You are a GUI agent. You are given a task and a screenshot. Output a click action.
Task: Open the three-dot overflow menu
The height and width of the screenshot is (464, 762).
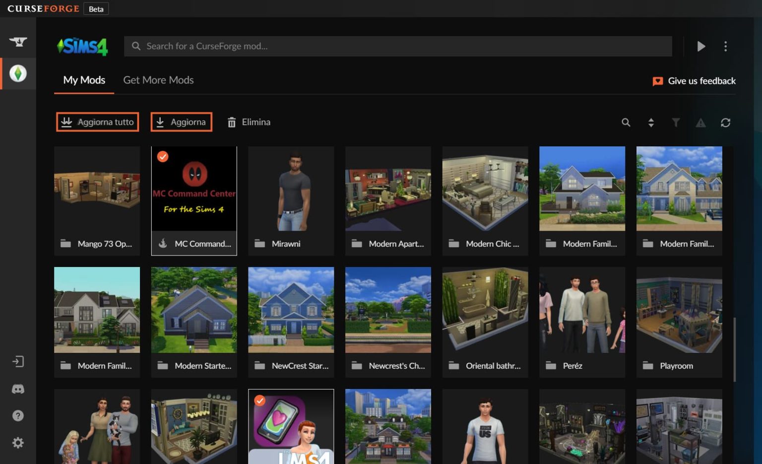pyautogui.click(x=725, y=46)
